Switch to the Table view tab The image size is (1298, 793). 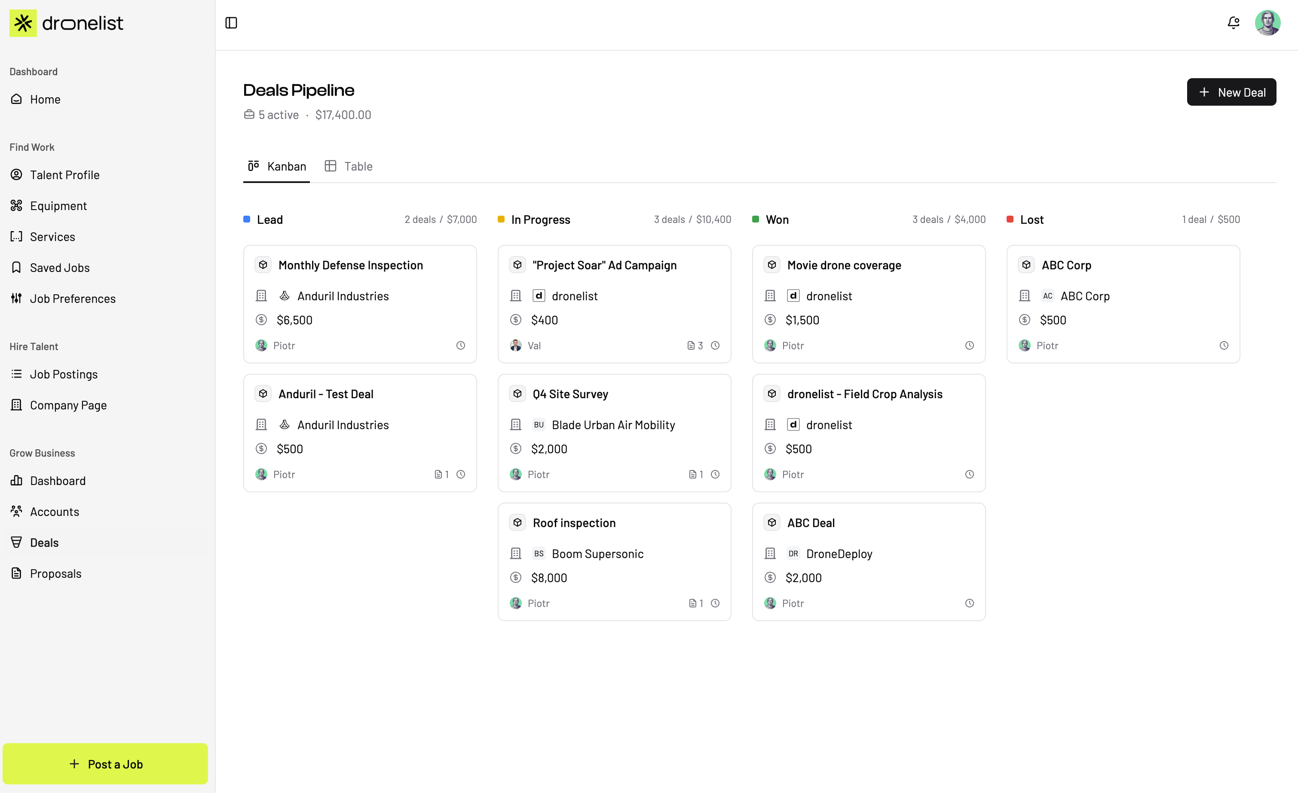click(x=349, y=166)
